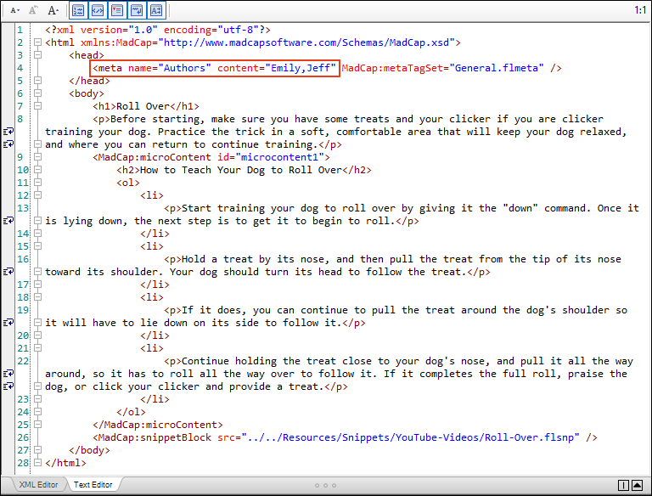The width and height of the screenshot is (652, 496).
Task: Toggle autocomplete button in toolbar
Action: 156,10
